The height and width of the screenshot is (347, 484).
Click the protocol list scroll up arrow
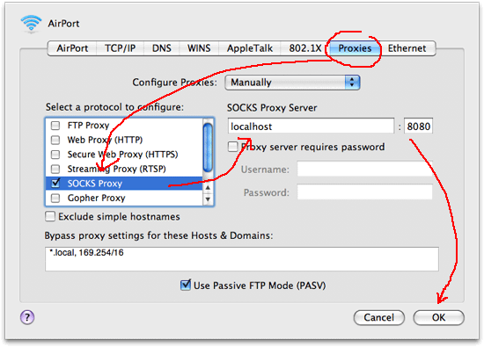[x=208, y=188]
